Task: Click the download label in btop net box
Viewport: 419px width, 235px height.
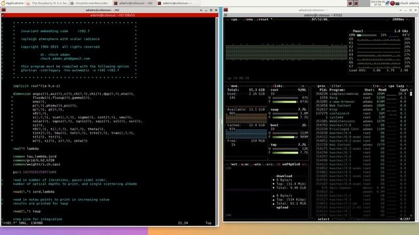Action: click(284, 176)
